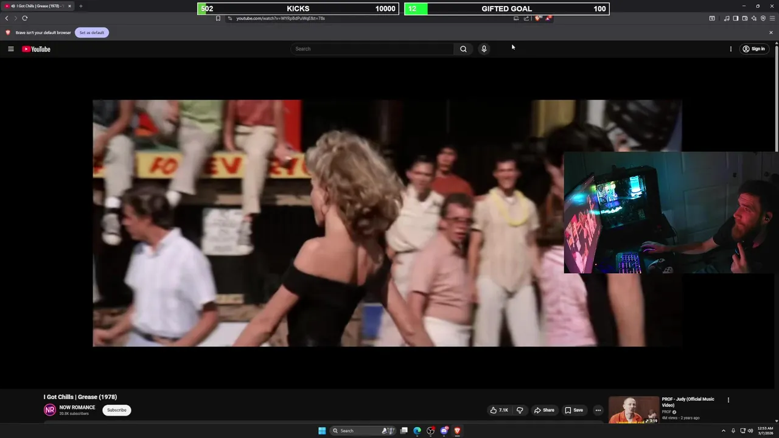Click the KICKS goal progress bar overlay

pyautogui.click(x=298, y=9)
